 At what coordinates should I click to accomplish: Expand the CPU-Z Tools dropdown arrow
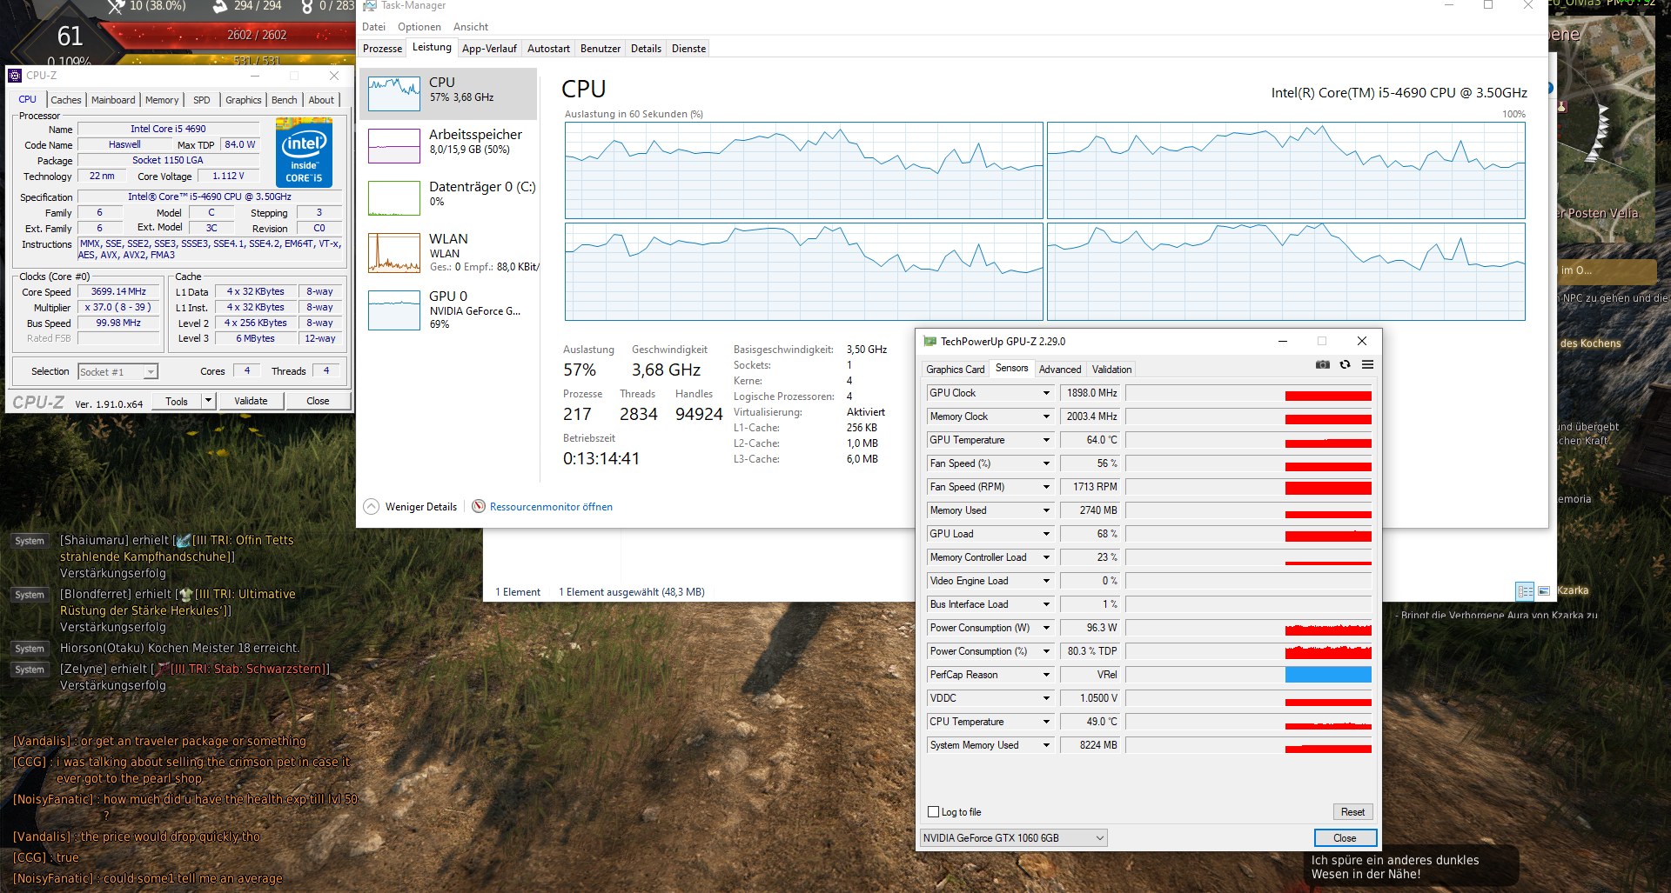pos(208,401)
